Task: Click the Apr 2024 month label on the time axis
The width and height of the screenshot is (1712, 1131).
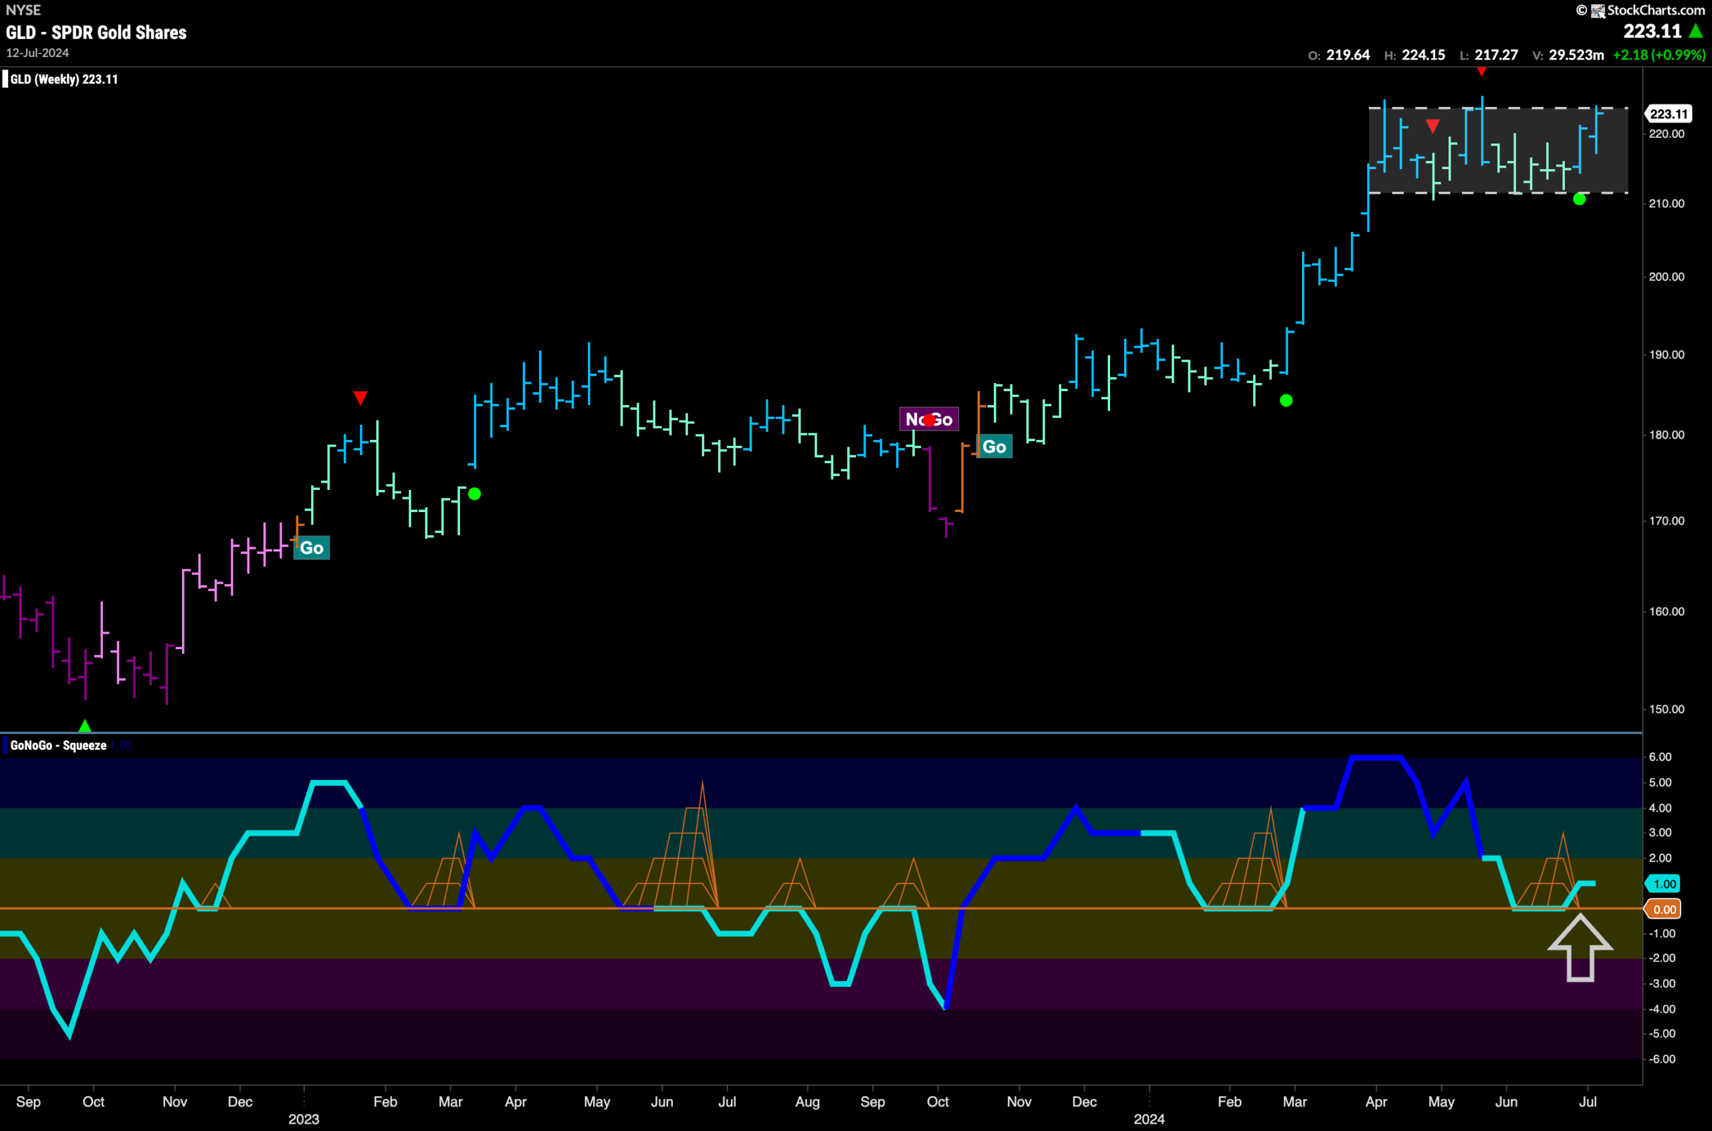Action: point(1376,1102)
